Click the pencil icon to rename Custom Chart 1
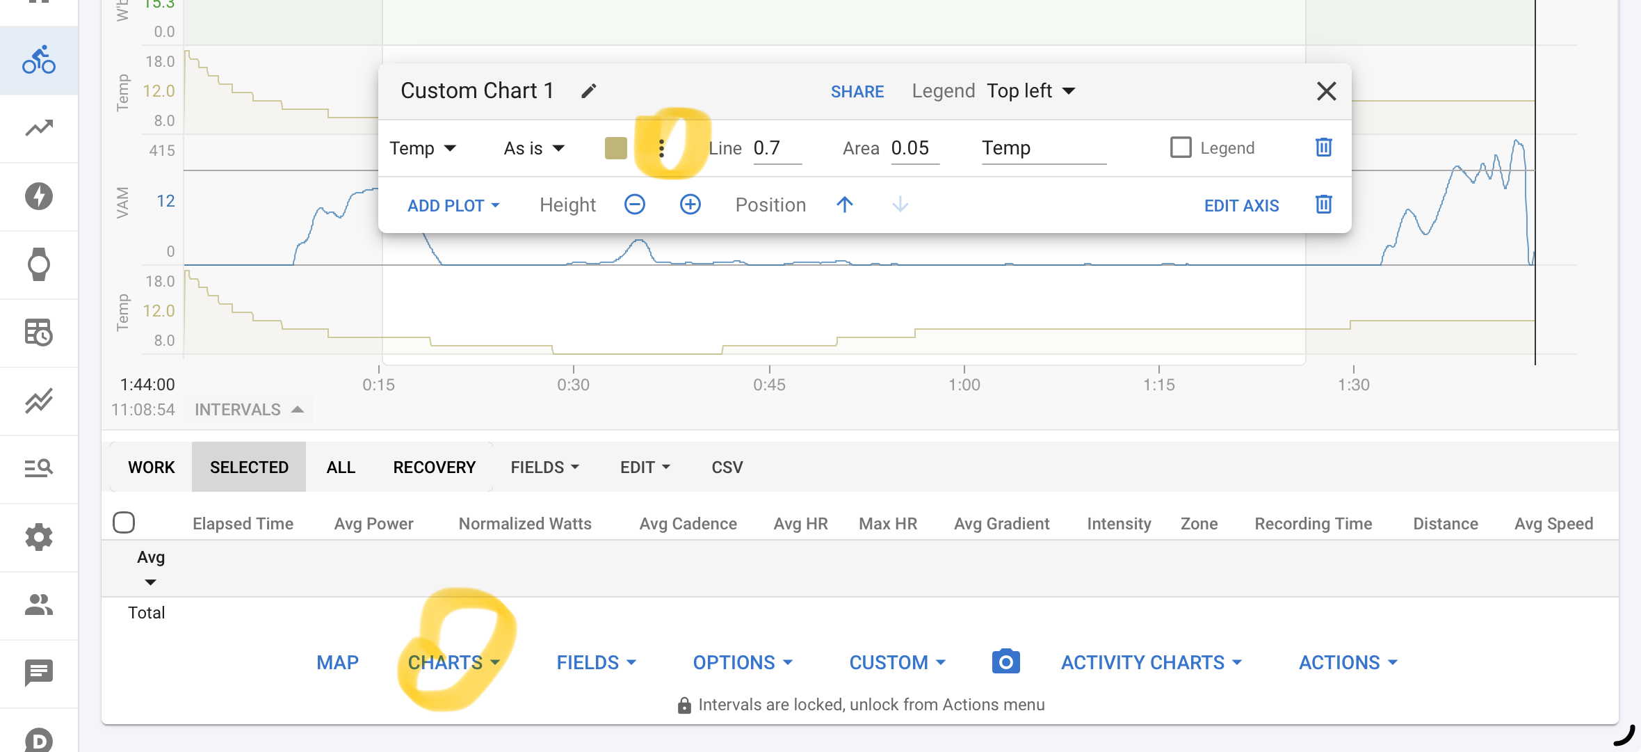This screenshot has height=752, width=1641. 589,91
